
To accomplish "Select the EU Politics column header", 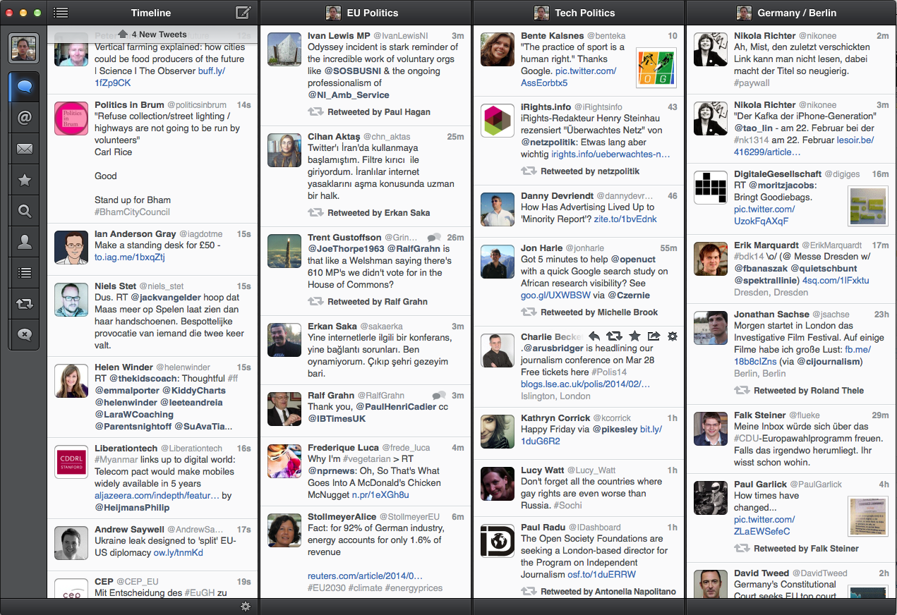I will [x=365, y=13].
